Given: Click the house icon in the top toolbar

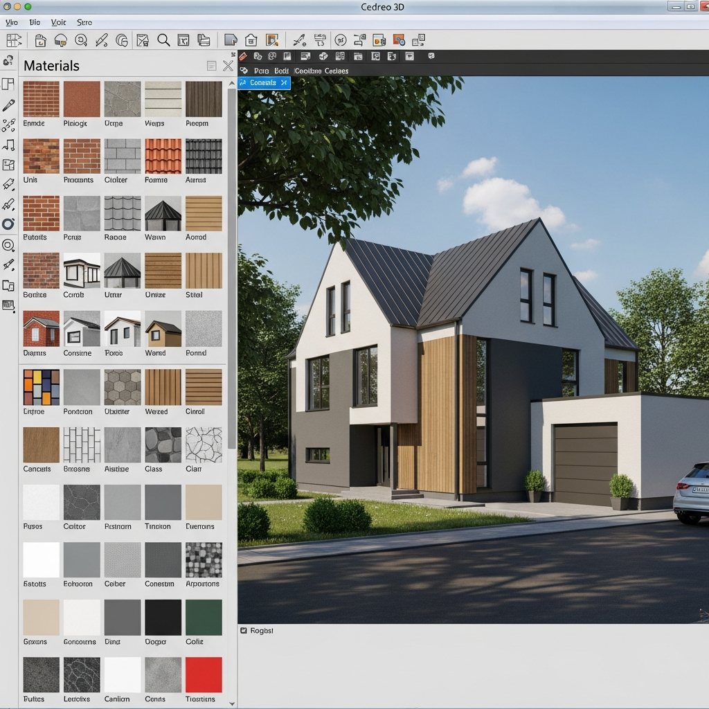Looking at the screenshot, I should coord(251,40).
